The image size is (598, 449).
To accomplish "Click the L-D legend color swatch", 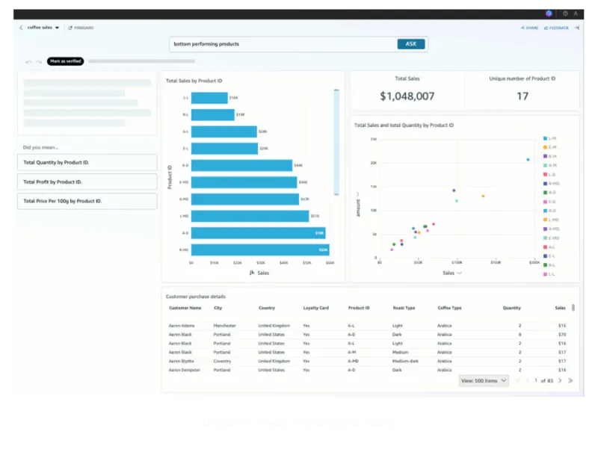I will (x=546, y=175).
